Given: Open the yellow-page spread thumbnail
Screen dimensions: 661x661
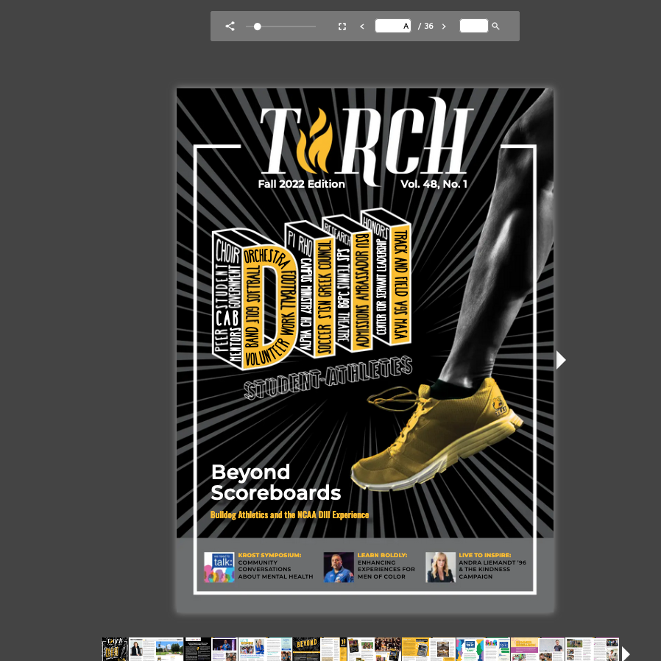Looking at the screenshot, I should [x=428, y=649].
